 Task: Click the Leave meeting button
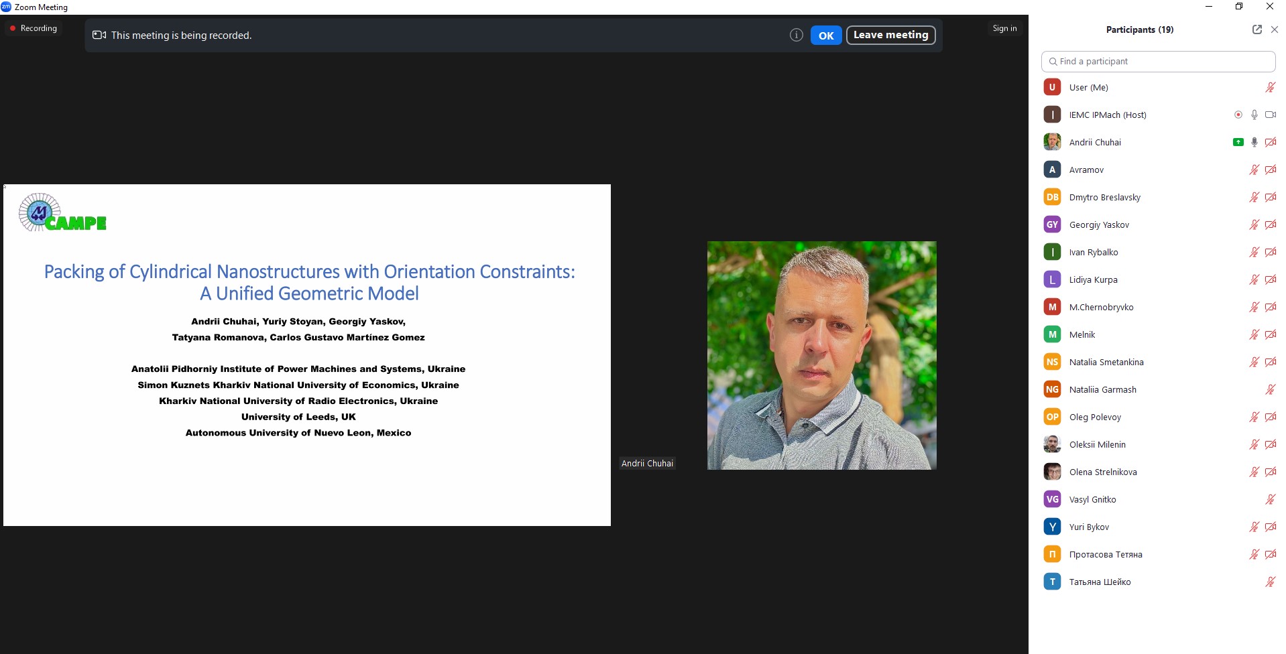tap(890, 35)
